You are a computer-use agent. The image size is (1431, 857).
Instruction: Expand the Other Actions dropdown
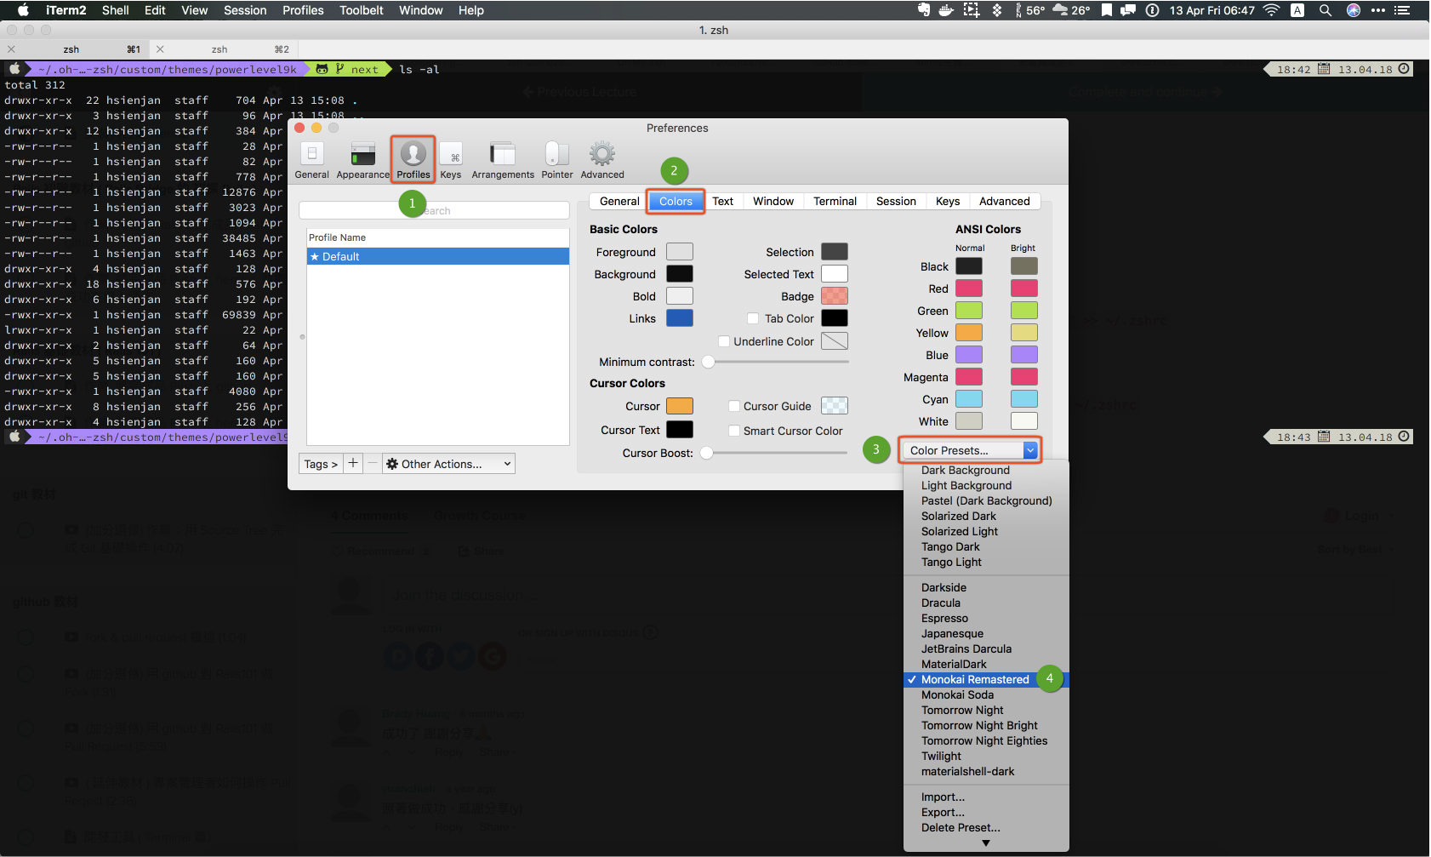click(448, 464)
